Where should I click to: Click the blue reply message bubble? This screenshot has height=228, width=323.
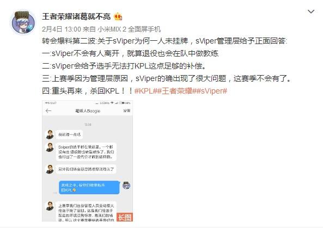[x=89, y=188]
